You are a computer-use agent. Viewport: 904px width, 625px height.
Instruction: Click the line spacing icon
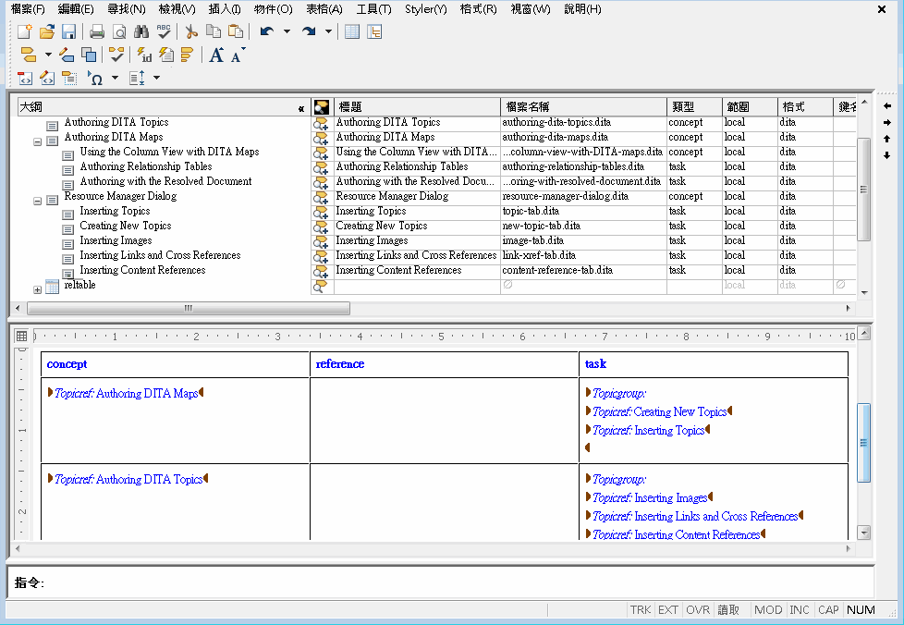[137, 79]
